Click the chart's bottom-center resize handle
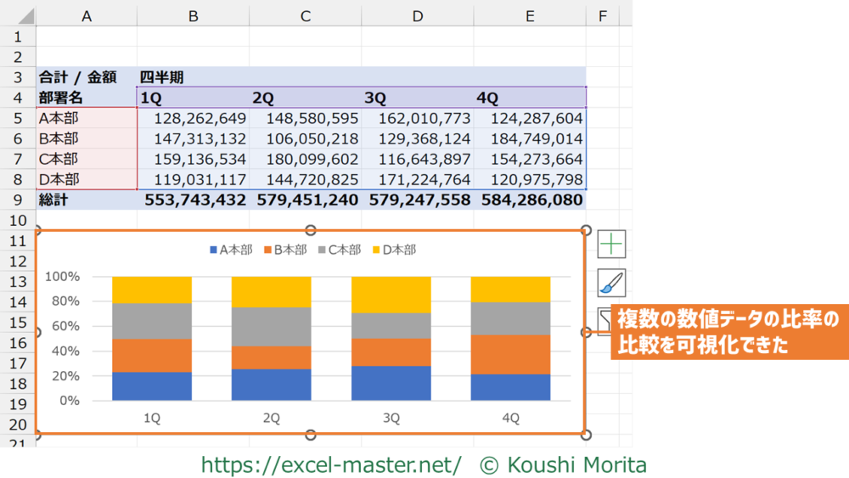This screenshot has width=849, height=478. click(x=311, y=435)
